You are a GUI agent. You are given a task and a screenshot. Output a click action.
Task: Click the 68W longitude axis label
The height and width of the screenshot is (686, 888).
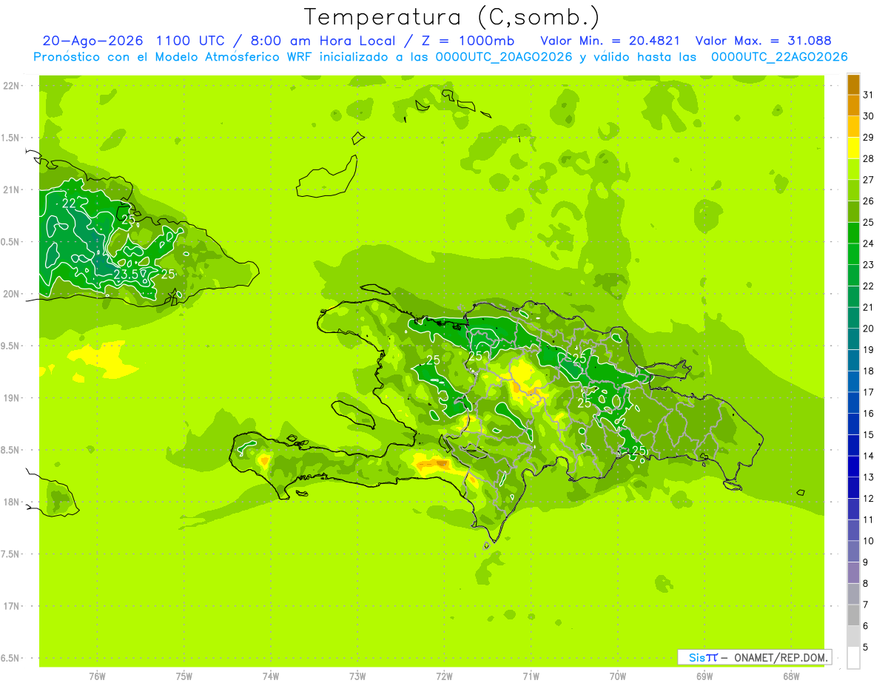790,676
